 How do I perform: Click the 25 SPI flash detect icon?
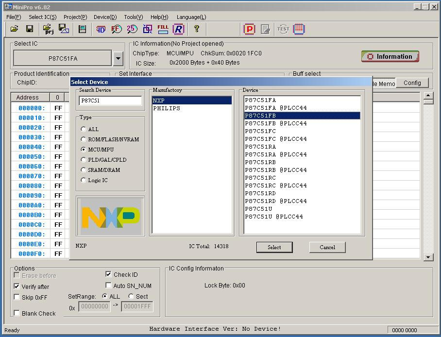[132, 29]
